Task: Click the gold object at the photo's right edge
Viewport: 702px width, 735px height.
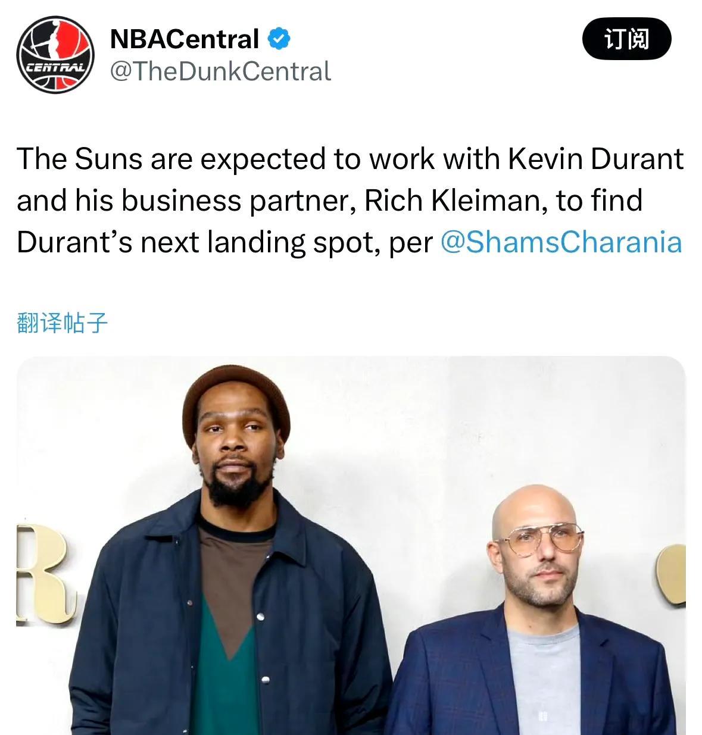Action: coord(672,574)
